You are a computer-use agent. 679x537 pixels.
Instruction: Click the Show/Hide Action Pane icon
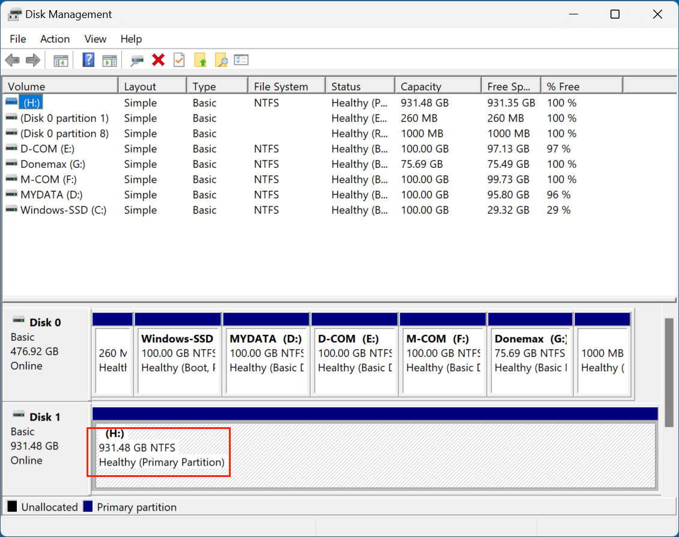(x=109, y=60)
